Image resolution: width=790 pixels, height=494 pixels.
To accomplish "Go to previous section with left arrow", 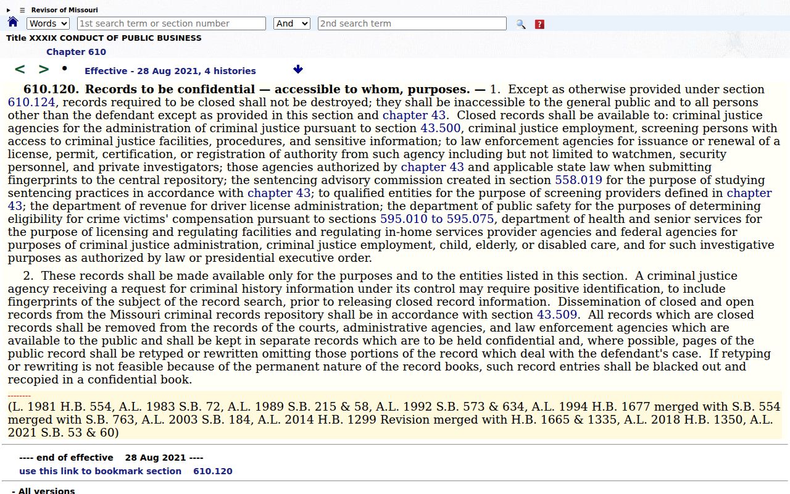I will pos(20,70).
